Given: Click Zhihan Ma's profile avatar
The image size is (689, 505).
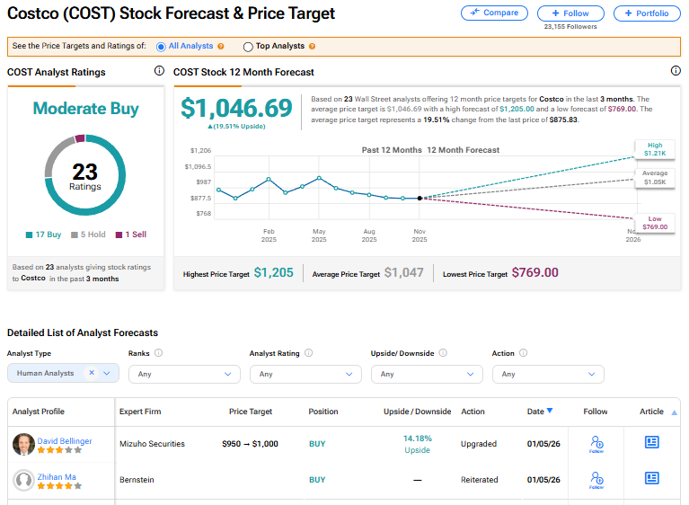Looking at the screenshot, I should click(24, 480).
